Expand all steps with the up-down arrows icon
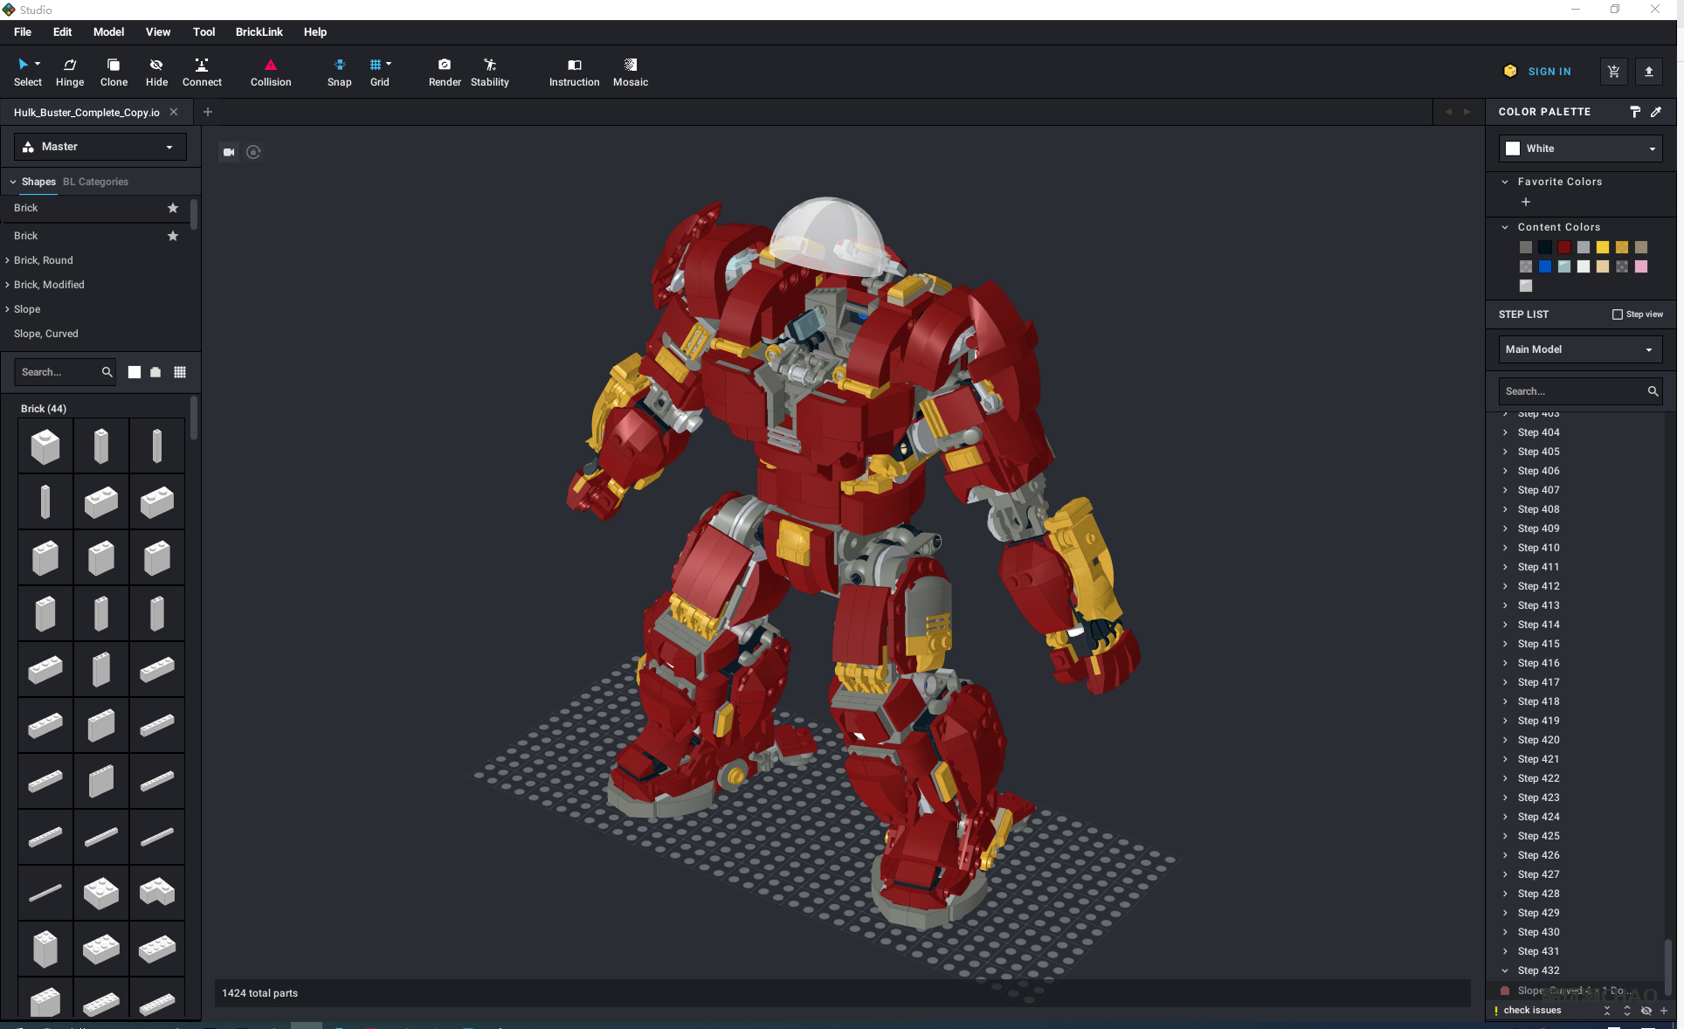 tap(1626, 1011)
